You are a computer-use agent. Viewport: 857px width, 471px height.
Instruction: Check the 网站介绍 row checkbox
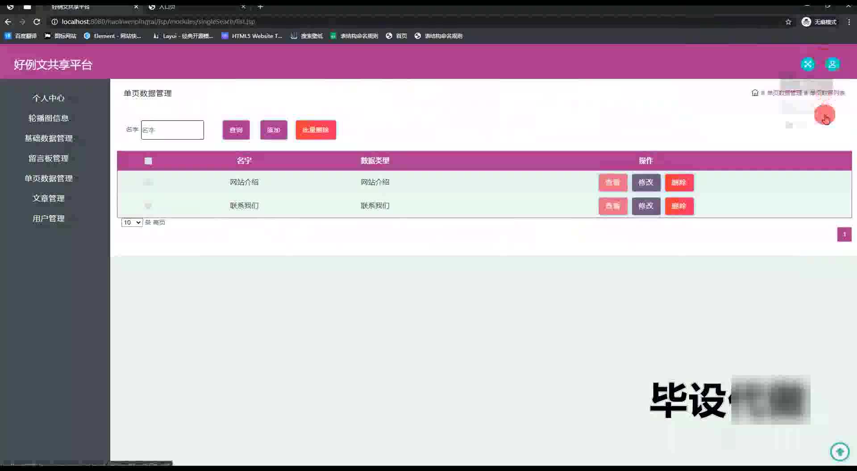(x=148, y=182)
